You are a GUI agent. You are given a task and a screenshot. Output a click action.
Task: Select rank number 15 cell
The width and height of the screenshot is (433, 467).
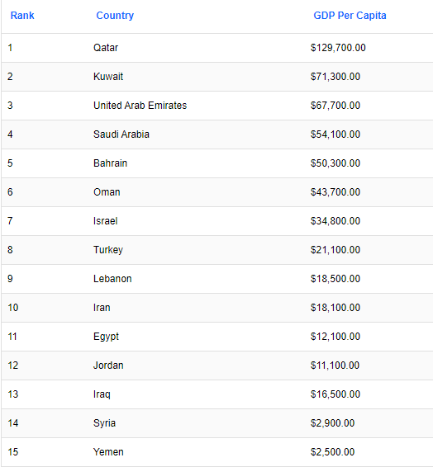[x=13, y=452]
